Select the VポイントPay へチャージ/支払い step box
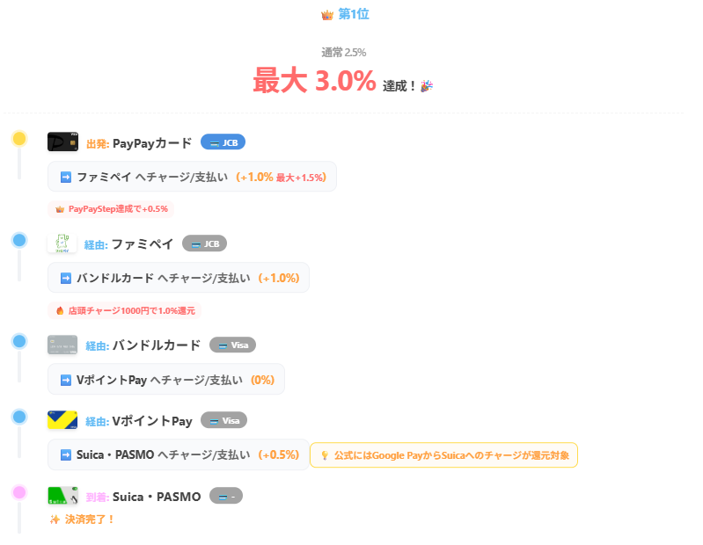 166,380
